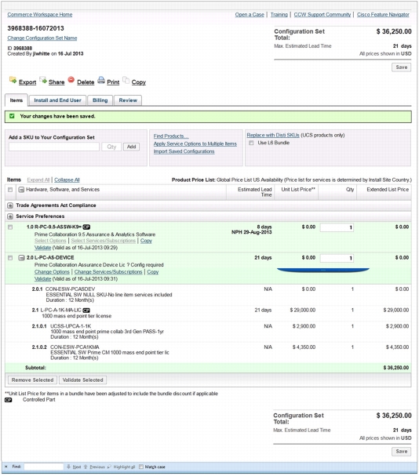
Task: Open Commerce Workspace Home link
Action: [40, 15]
